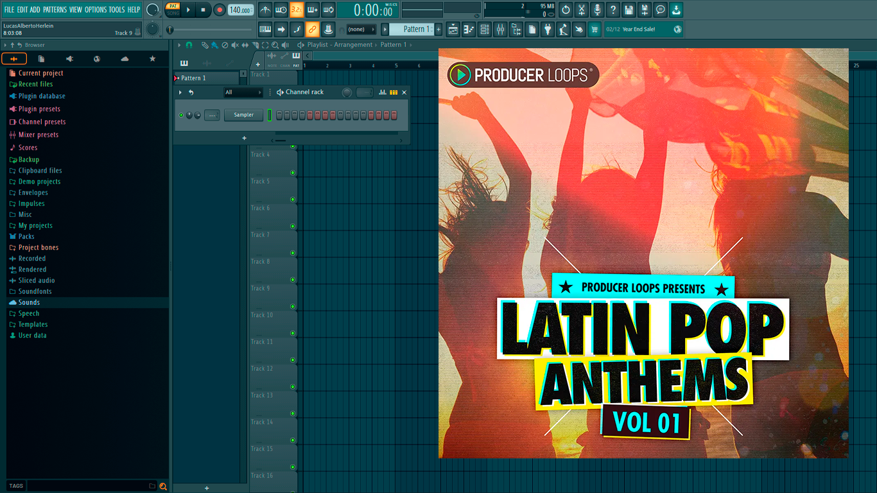Open pattern selector arrow menu
877x493 pixels.
click(385, 30)
